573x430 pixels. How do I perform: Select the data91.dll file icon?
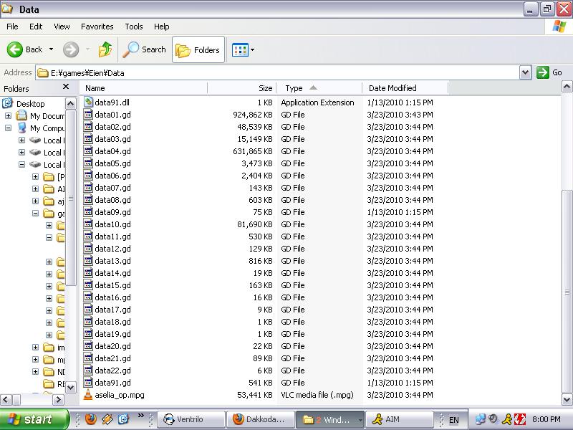pyautogui.click(x=88, y=102)
